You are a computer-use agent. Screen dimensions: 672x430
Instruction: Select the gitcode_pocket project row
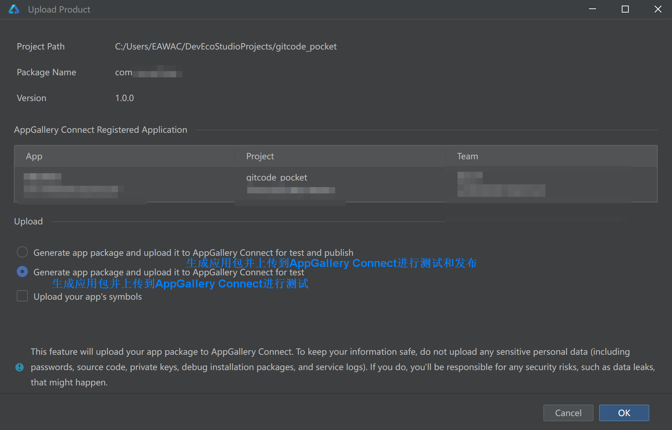point(277,177)
